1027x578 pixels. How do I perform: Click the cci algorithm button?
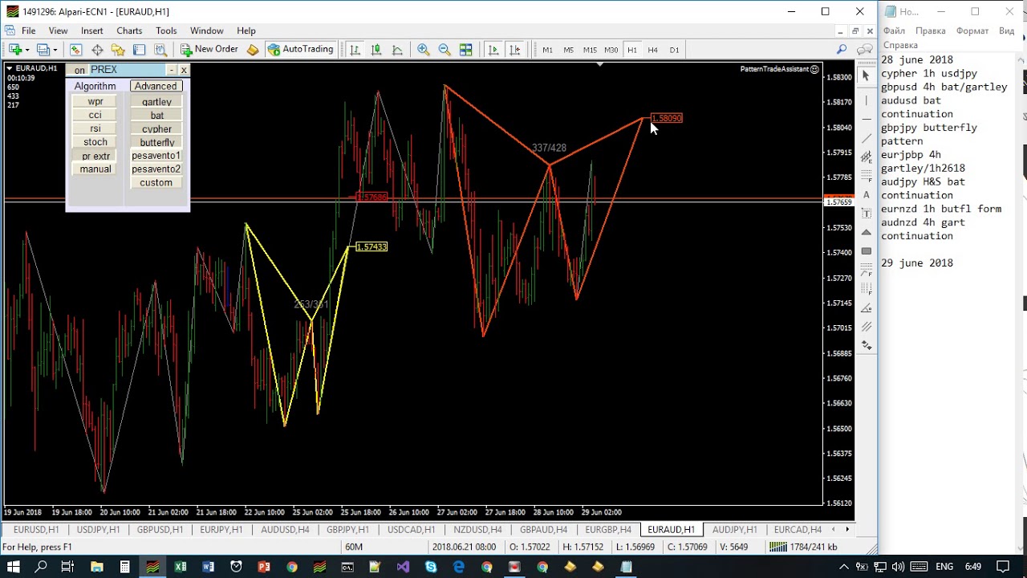pyautogui.click(x=95, y=116)
